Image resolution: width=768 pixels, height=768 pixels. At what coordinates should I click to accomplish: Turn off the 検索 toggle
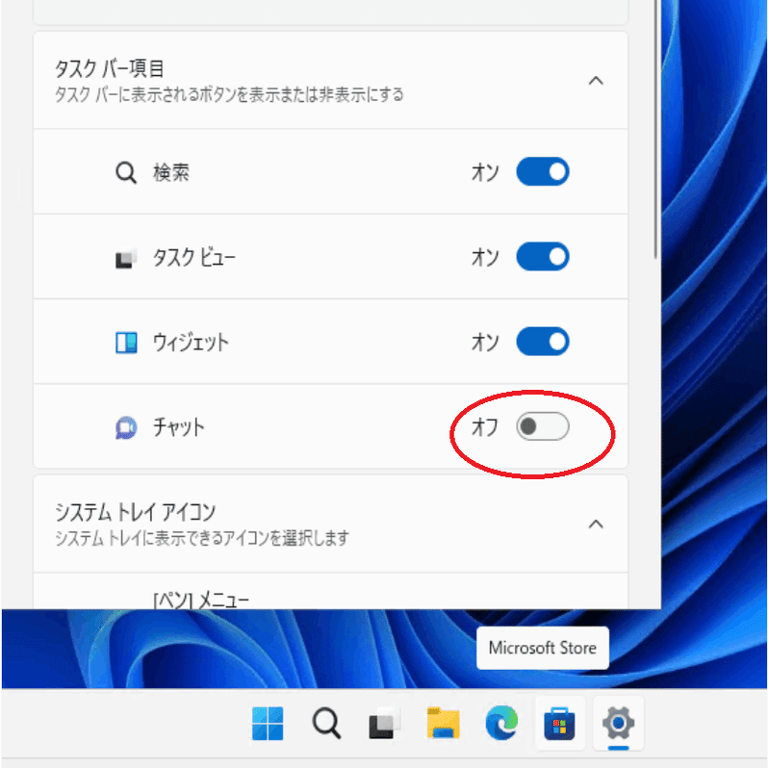(543, 172)
